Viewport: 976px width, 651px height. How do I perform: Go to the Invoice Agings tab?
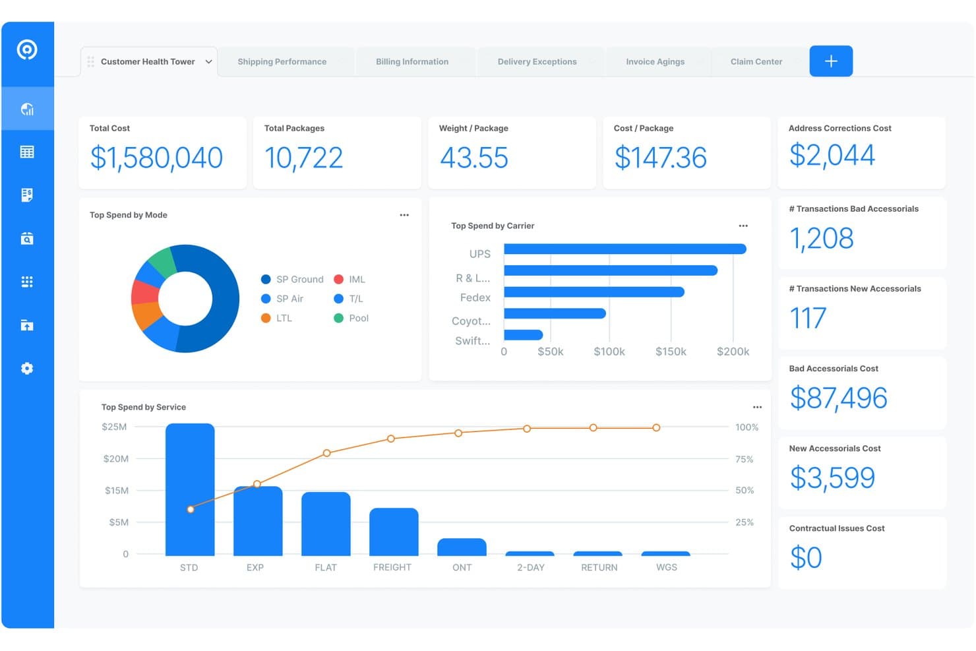tap(656, 61)
